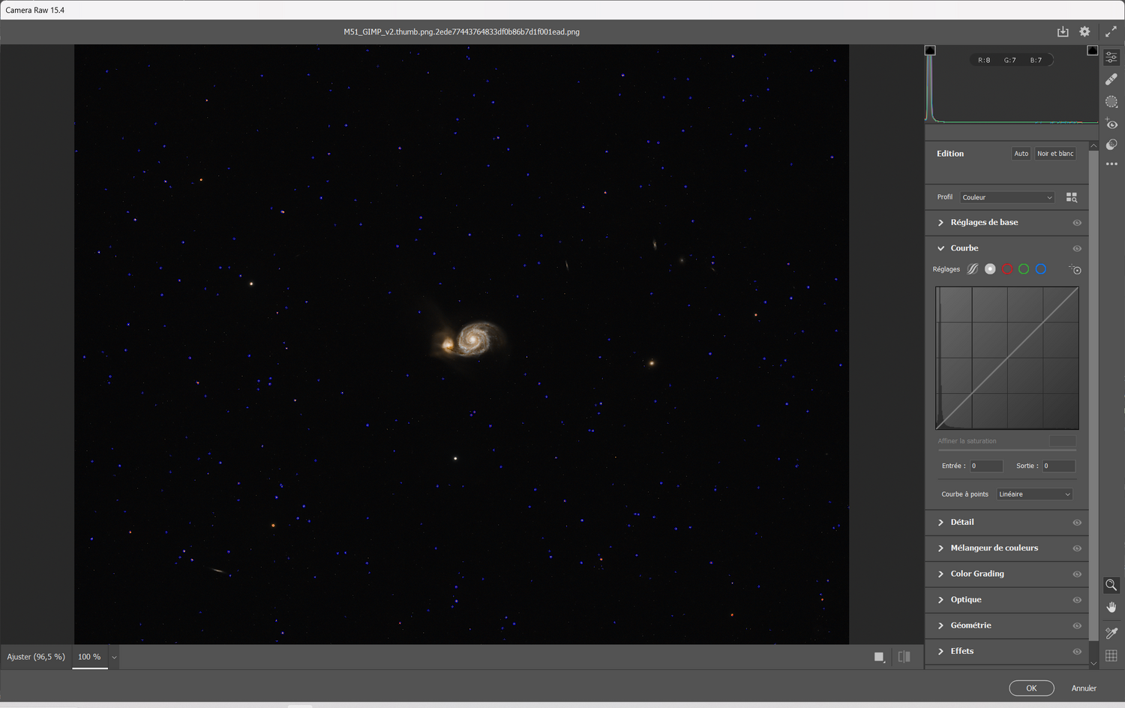Open the Masking tool

point(1111,102)
